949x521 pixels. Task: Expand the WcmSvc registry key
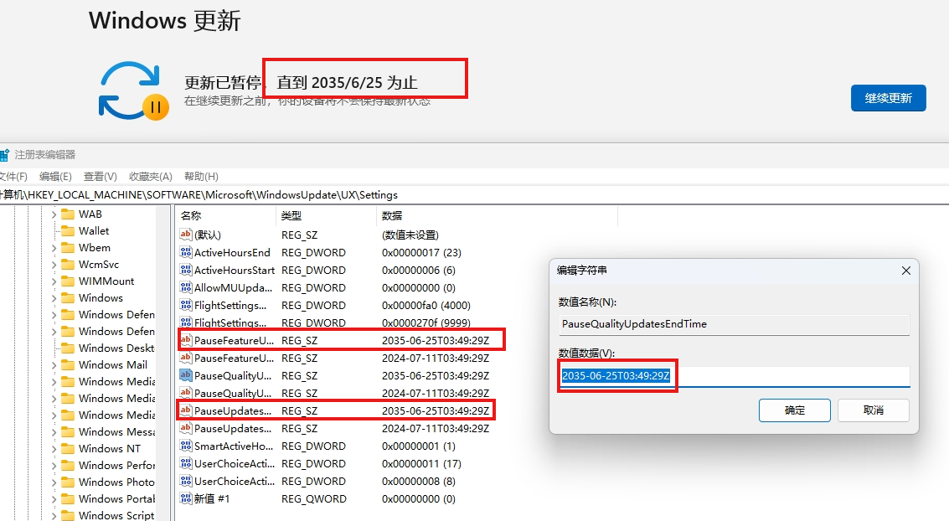(x=54, y=265)
